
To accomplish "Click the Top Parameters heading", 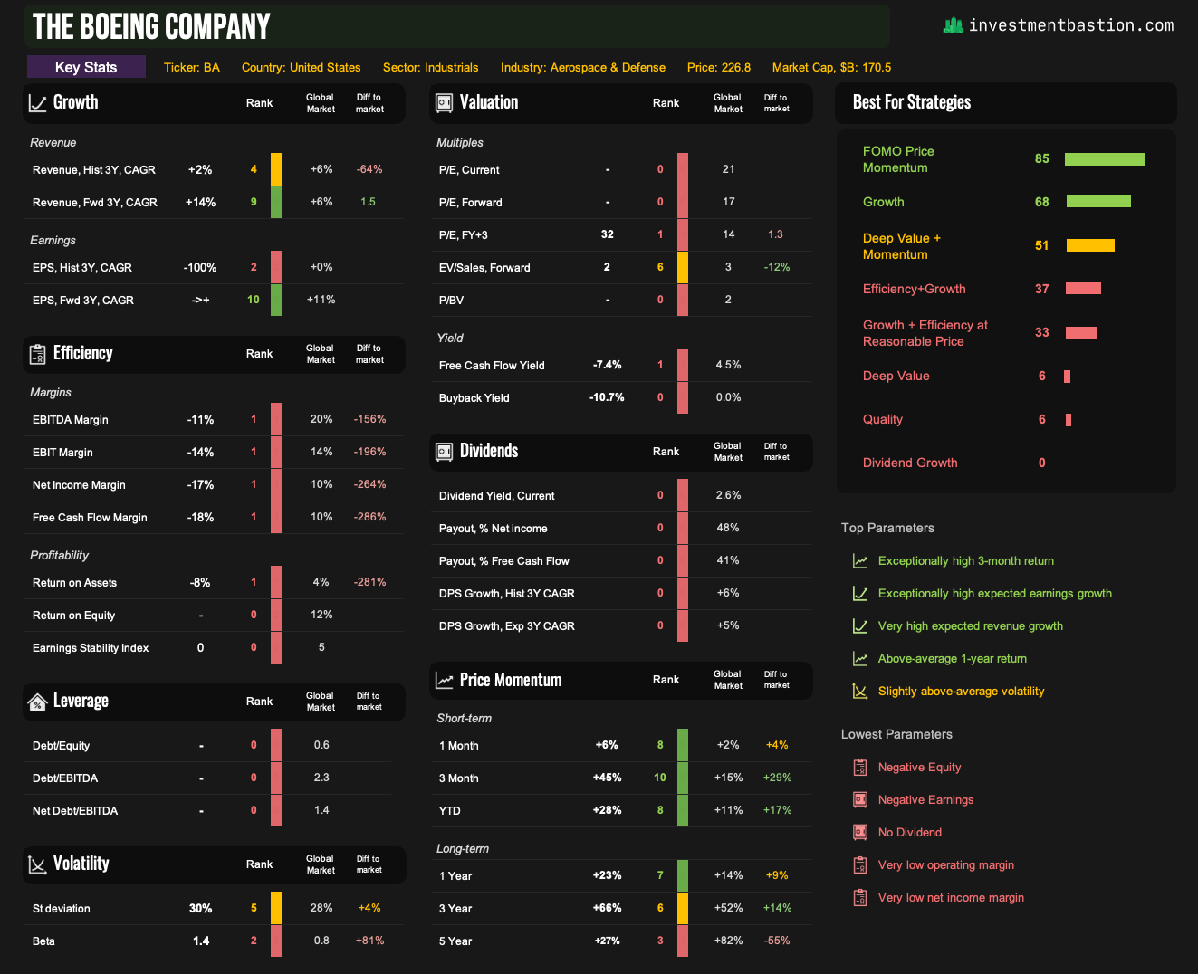I will click(887, 528).
